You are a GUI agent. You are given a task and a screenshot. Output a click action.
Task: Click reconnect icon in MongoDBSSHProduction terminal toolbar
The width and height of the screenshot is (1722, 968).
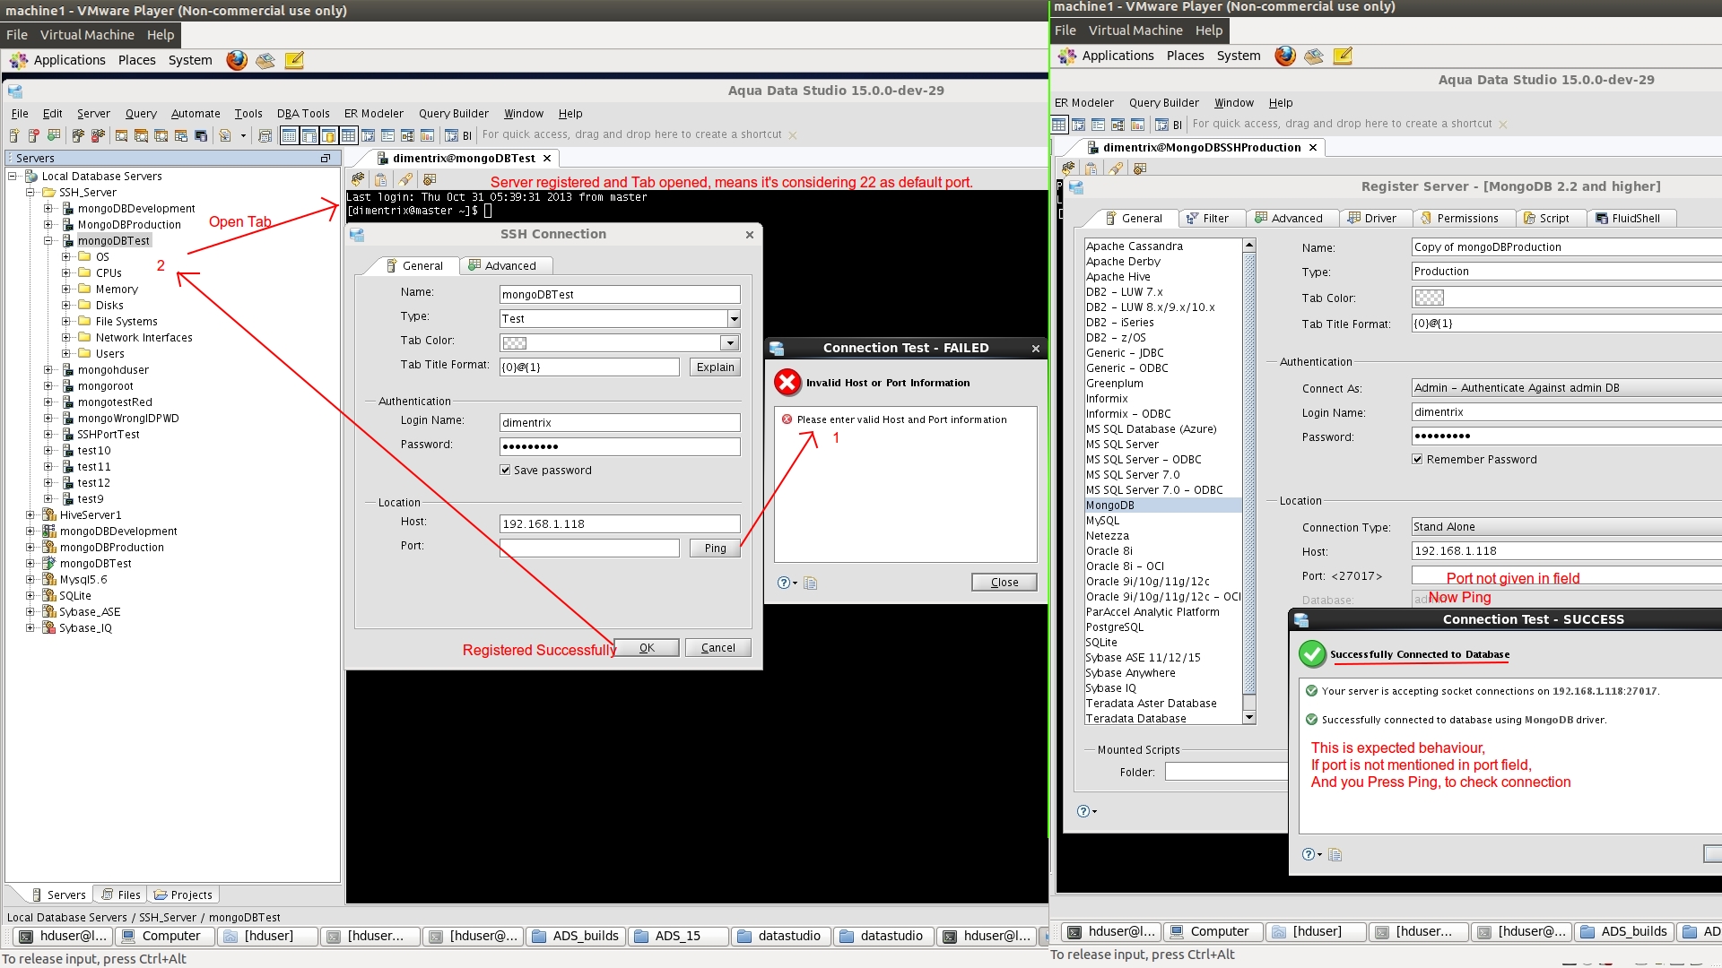(1068, 169)
